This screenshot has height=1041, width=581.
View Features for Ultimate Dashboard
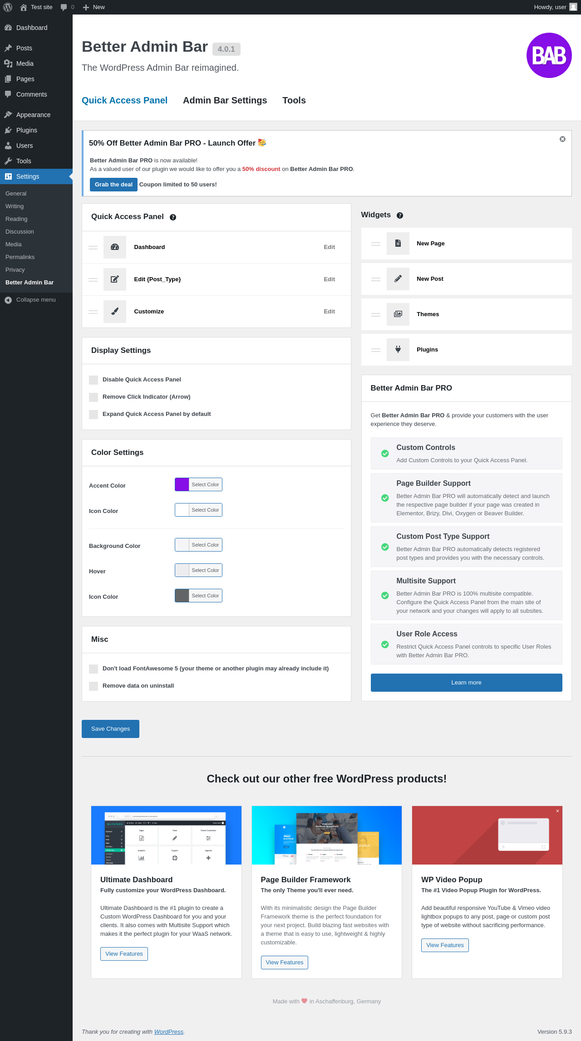point(124,954)
